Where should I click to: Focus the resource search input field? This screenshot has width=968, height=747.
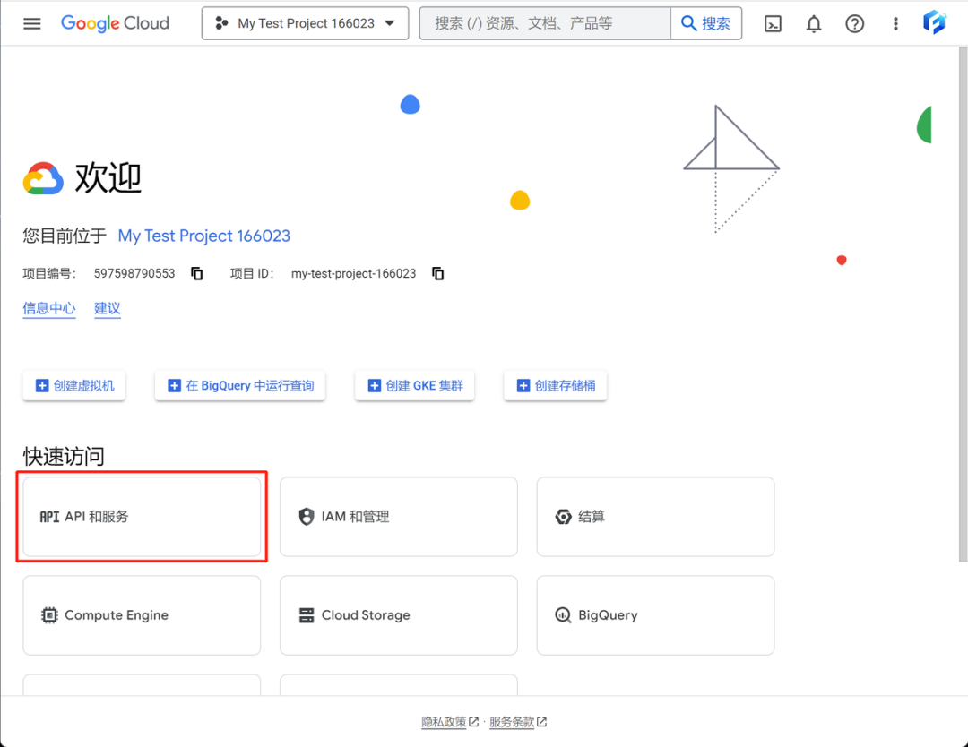click(x=545, y=23)
